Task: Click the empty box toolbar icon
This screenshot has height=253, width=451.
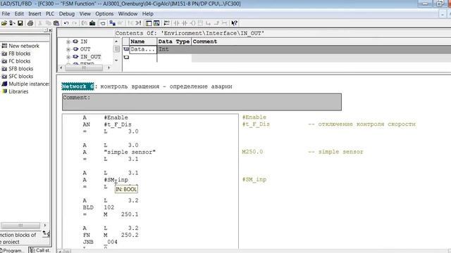Action: click(200, 23)
